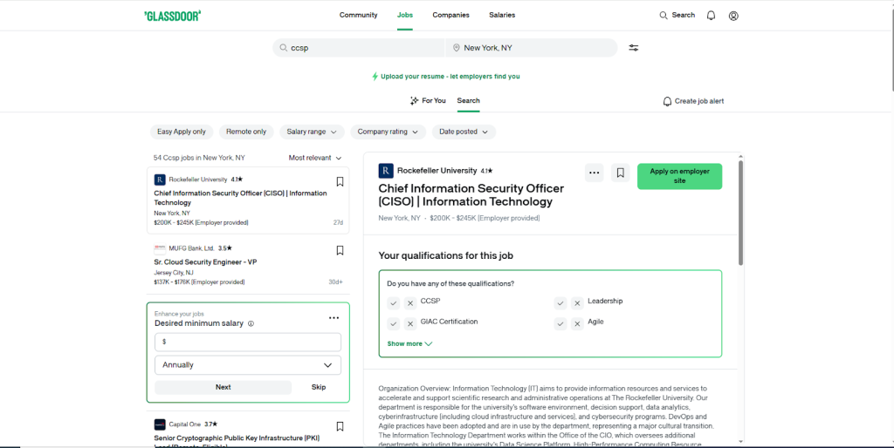Click the Create job alert bell
The width and height of the screenshot is (894, 448).
[x=667, y=101]
